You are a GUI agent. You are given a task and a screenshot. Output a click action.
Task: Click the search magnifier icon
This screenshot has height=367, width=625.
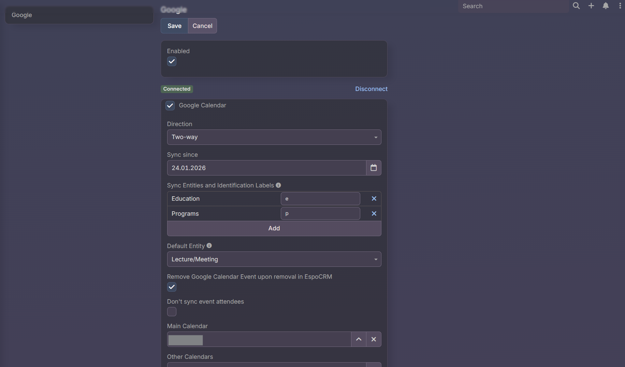576,6
